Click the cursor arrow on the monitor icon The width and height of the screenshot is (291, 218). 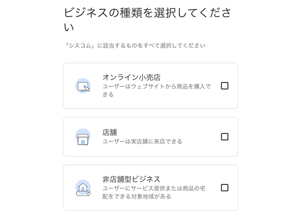88,89
